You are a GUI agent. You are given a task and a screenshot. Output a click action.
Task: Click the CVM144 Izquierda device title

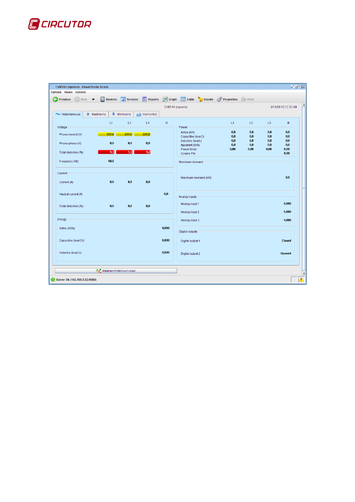click(176, 107)
